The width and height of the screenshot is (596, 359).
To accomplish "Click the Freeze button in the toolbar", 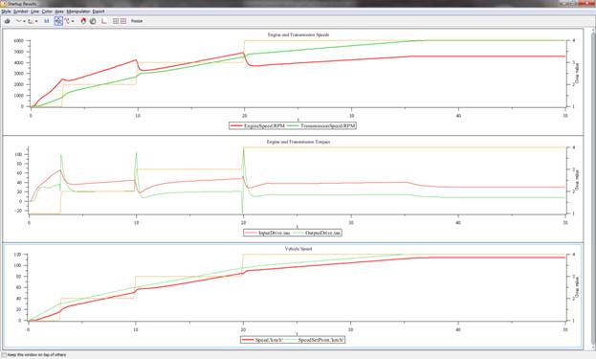I will 137,21.
